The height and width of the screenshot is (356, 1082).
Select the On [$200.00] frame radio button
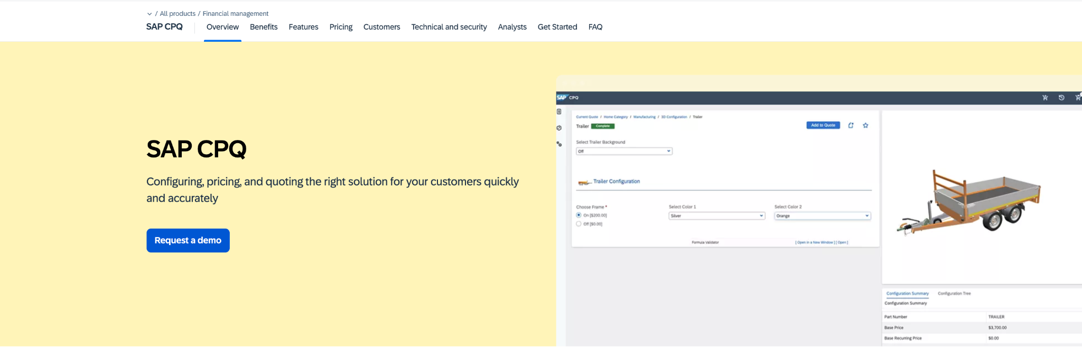tap(579, 215)
